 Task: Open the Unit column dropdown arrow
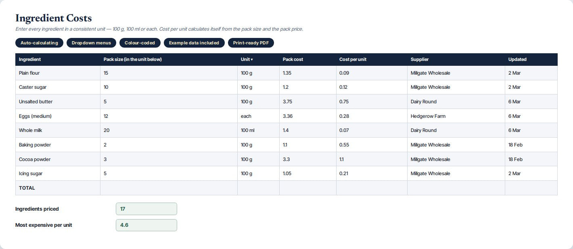(252, 59)
